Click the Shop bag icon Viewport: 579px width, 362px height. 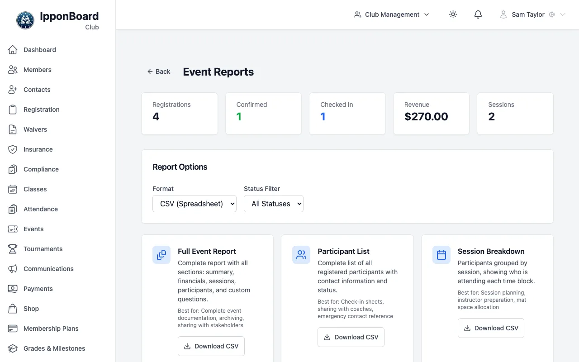pos(13,309)
